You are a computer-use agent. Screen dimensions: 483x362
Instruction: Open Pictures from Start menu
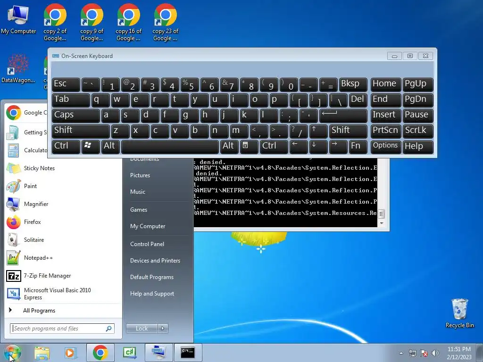(140, 175)
